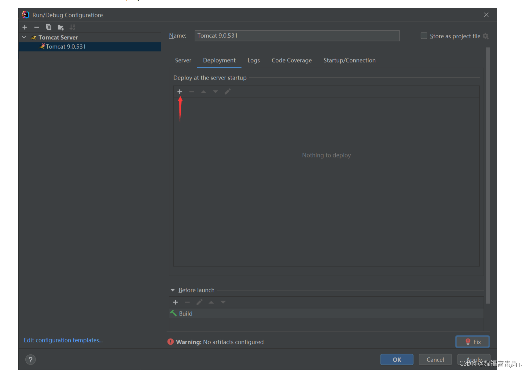Click the IntelliJ logo in title bar
Screen dimensions: 522x370
pyautogui.click(x=26, y=15)
